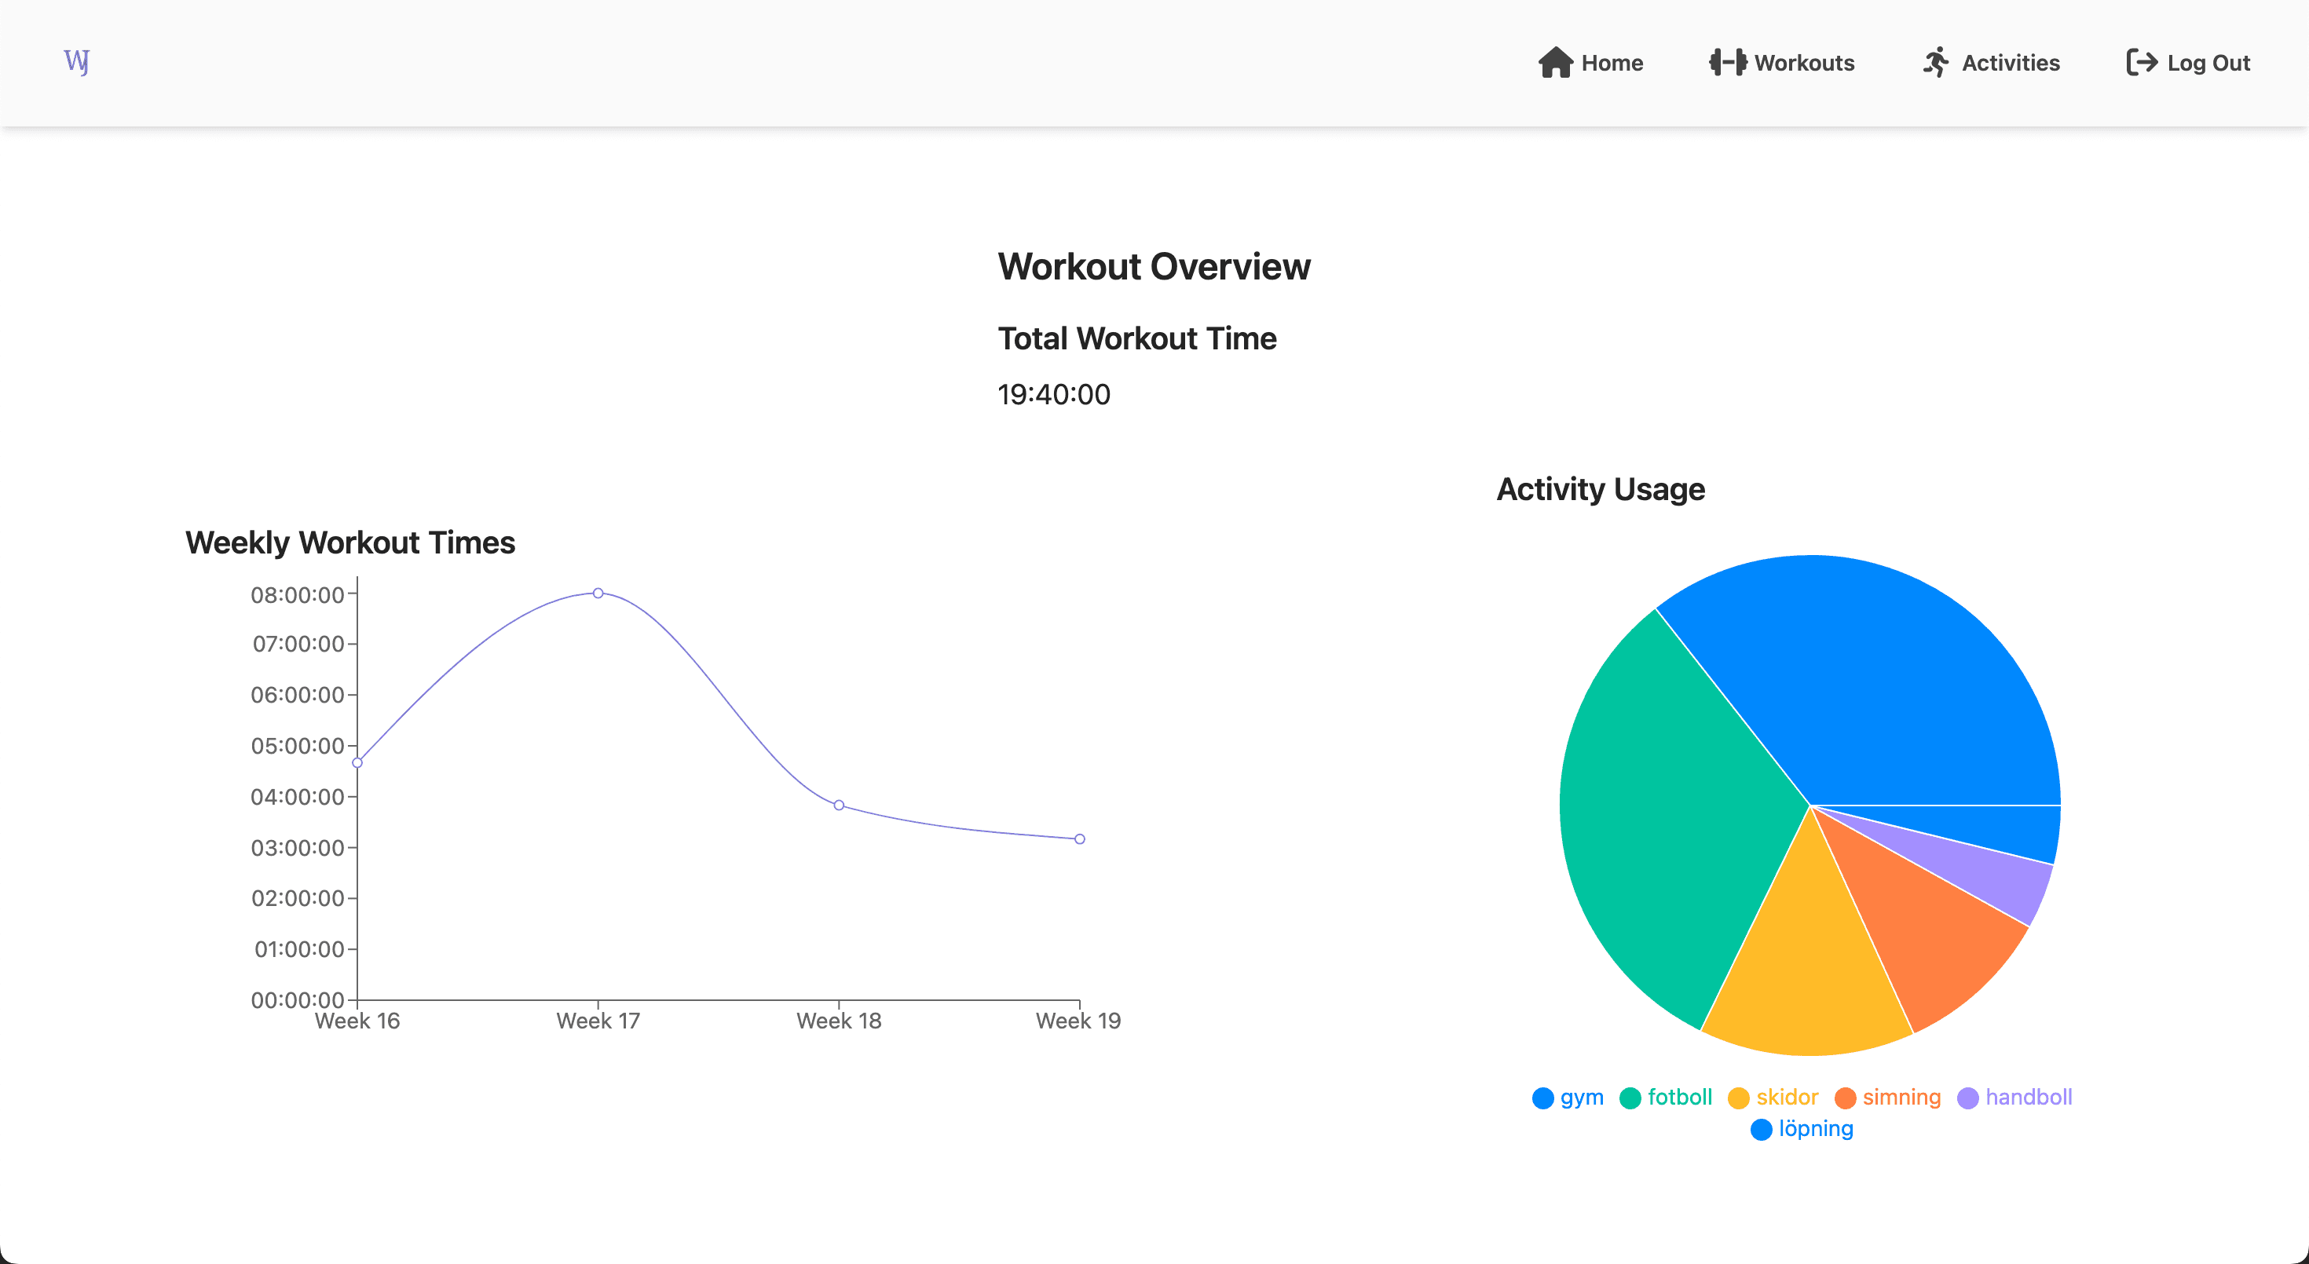Open the Activities link
Image resolution: width=2309 pixels, height=1264 pixels.
[1991, 63]
